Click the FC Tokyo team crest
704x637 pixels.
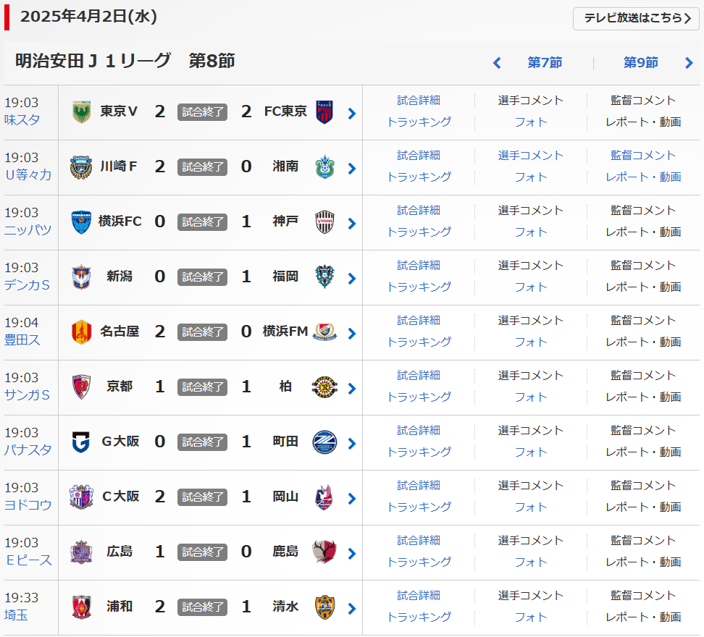point(324,112)
